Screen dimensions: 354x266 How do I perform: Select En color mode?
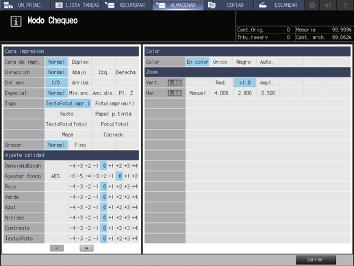(197, 62)
